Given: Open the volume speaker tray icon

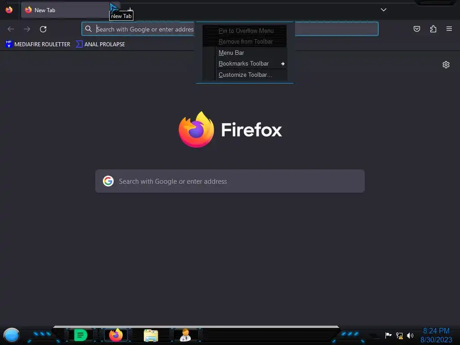Looking at the screenshot, I should pyautogui.click(x=410, y=335).
